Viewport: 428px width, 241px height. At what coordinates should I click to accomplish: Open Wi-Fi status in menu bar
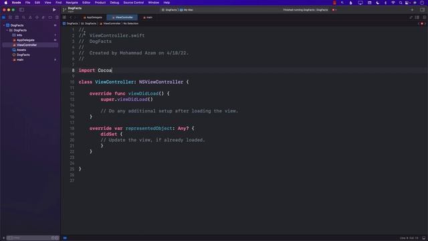click(393, 3)
